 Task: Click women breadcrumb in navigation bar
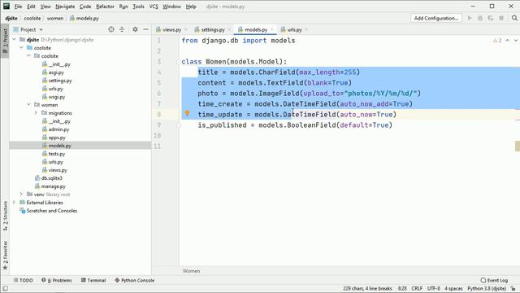[55, 18]
